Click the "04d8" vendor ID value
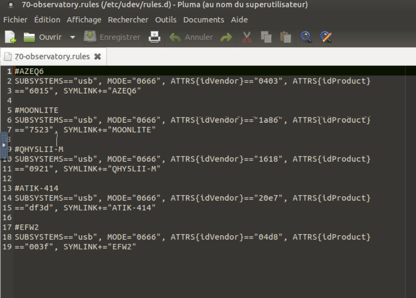This screenshot has width=416, height=298. click(x=268, y=236)
